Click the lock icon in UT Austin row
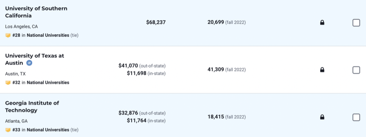The height and width of the screenshot is (137, 366). click(322, 70)
